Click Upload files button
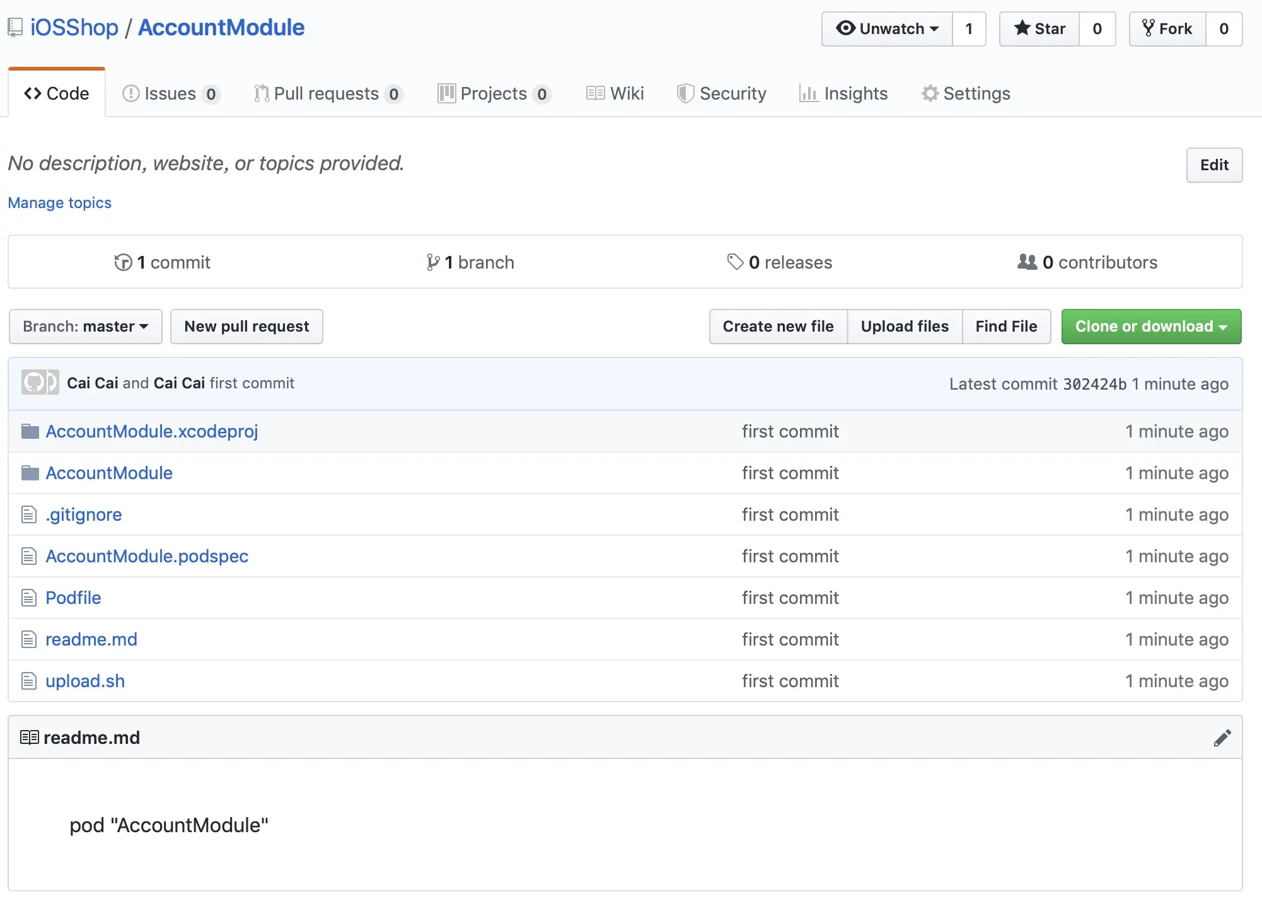This screenshot has height=899, width=1262. 905,327
